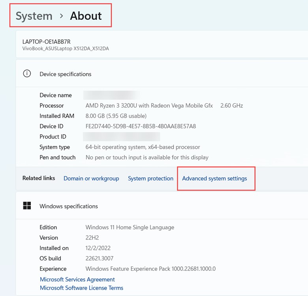Select Windows Feature Experience Pack value

[x=150, y=269]
